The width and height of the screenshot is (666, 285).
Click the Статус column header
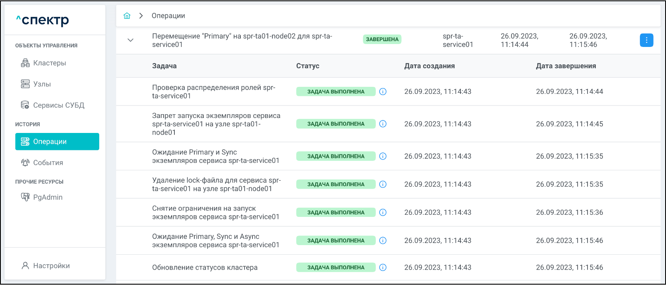(308, 66)
